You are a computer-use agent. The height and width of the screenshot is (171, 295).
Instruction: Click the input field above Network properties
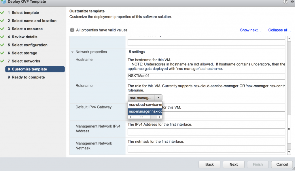click(x=206, y=42)
